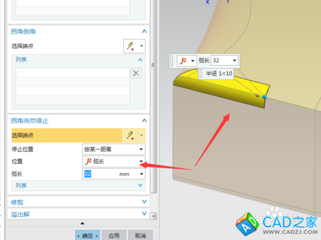Screen dimensions: 321x240
Task: Expand 列表 under arc length field
Action: coord(78,185)
